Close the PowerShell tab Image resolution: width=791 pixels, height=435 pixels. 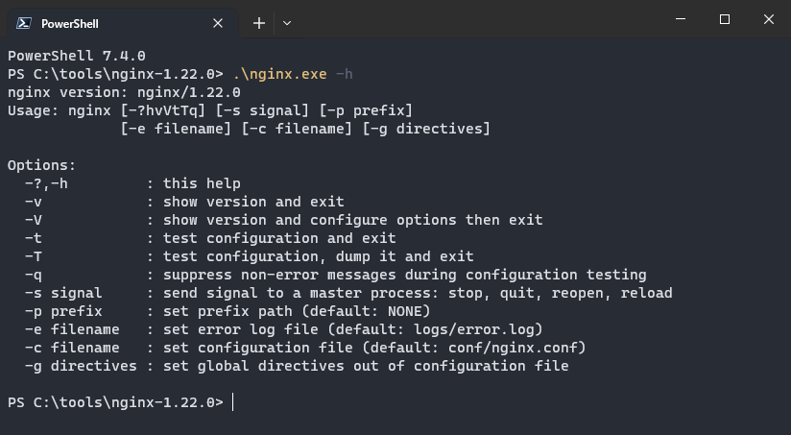(218, 22)
